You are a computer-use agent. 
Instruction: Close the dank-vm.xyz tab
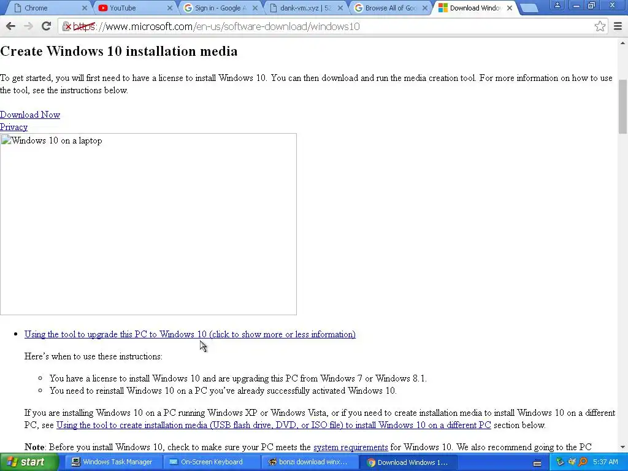[340, 8]
